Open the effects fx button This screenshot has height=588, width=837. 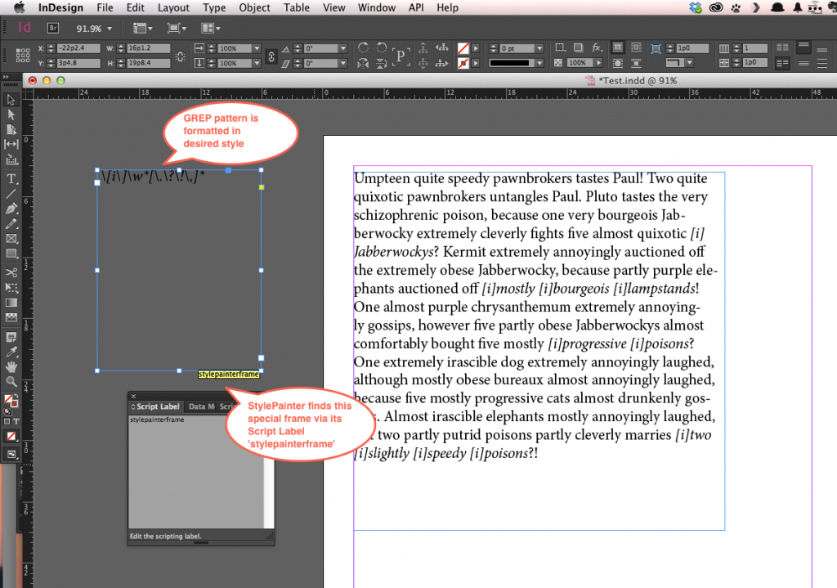point(597,48)
